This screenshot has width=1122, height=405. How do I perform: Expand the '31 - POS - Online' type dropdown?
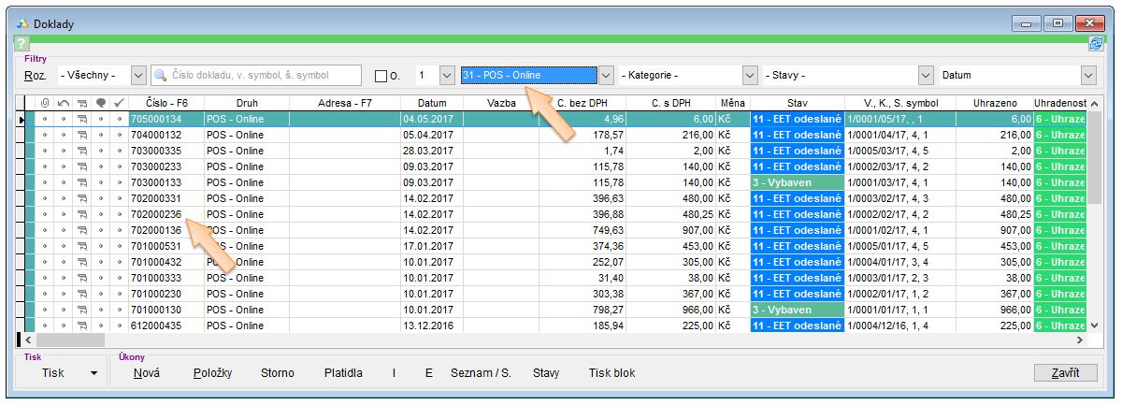click(606, 76)
